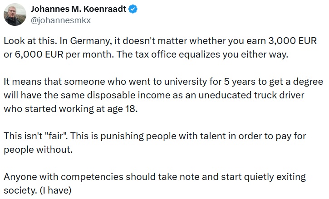The image size is (329, 199).
Task: Click the blue verified checkmark badge
Action: point(133,9)
